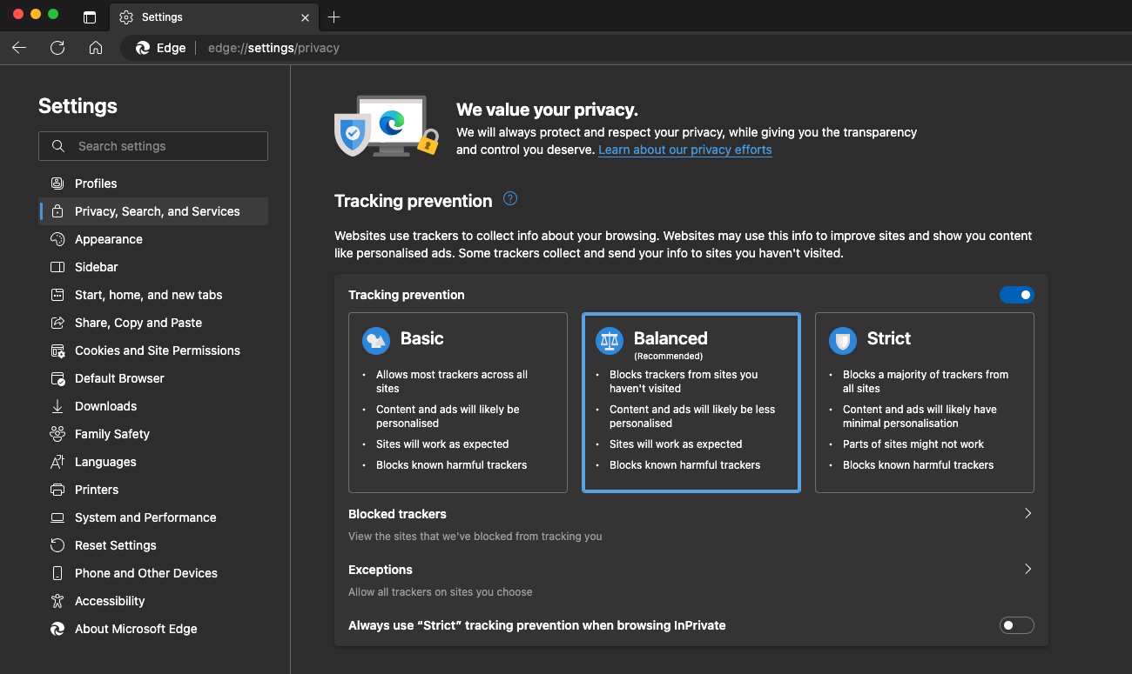Click the About Microsoft Edge logo icon

pos(57,629)
